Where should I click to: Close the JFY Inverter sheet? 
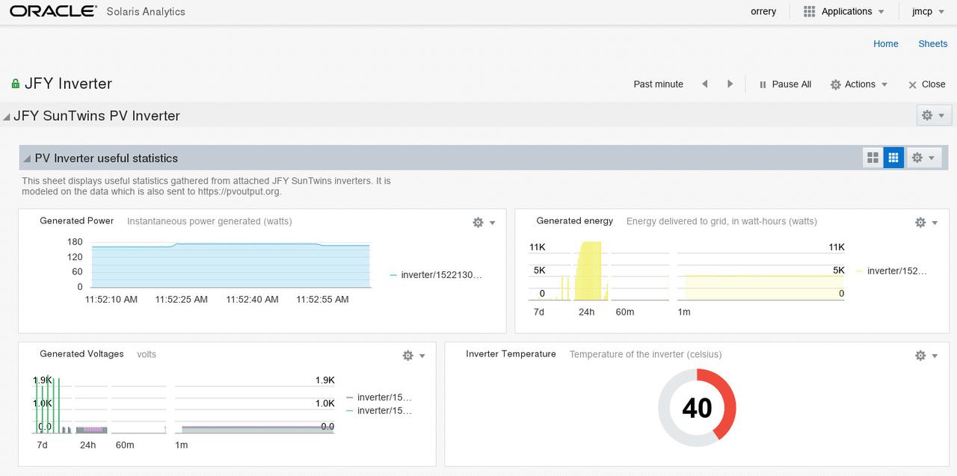pos(926,84)
